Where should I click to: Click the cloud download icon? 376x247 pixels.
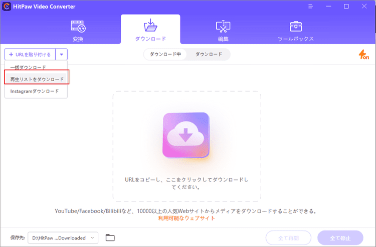(186, 135)
